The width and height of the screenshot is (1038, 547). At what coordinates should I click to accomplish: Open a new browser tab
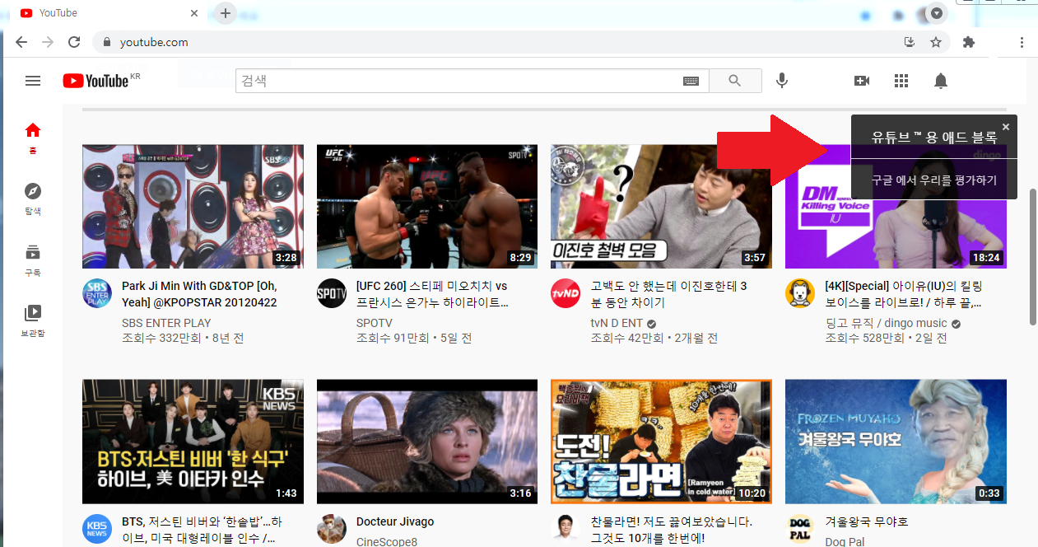226,13
